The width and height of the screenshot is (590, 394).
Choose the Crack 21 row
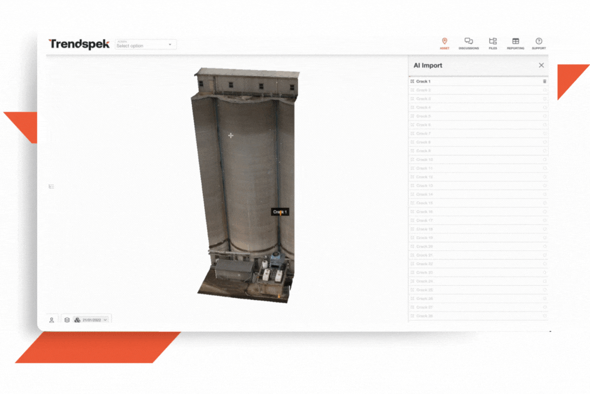(478, 255)
